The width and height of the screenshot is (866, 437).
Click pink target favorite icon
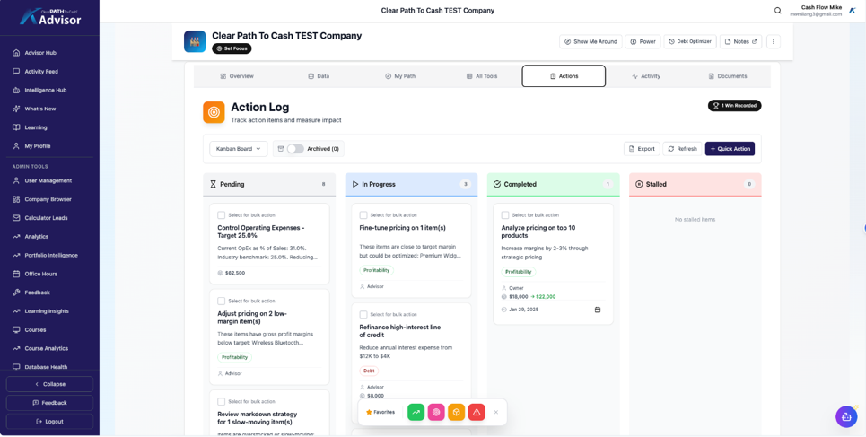pyautogui.click(x=436, y=412)
